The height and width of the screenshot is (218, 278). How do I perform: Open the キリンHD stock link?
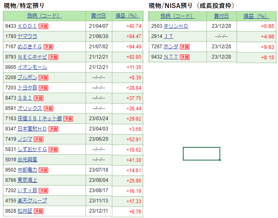176,26
